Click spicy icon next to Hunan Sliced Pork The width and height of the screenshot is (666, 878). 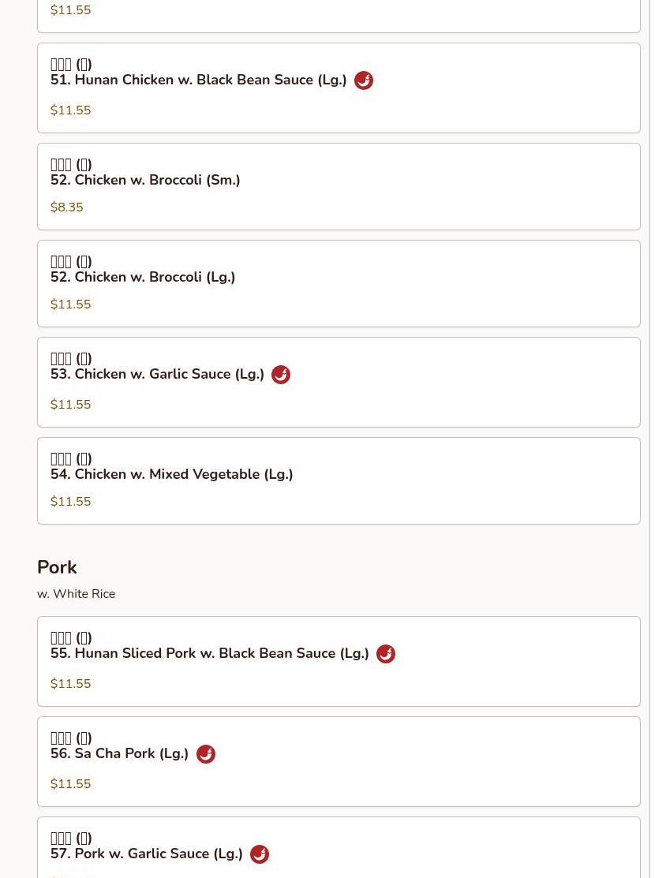coord(385,654)
